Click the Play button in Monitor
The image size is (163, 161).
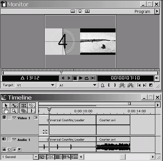[81, 78]
